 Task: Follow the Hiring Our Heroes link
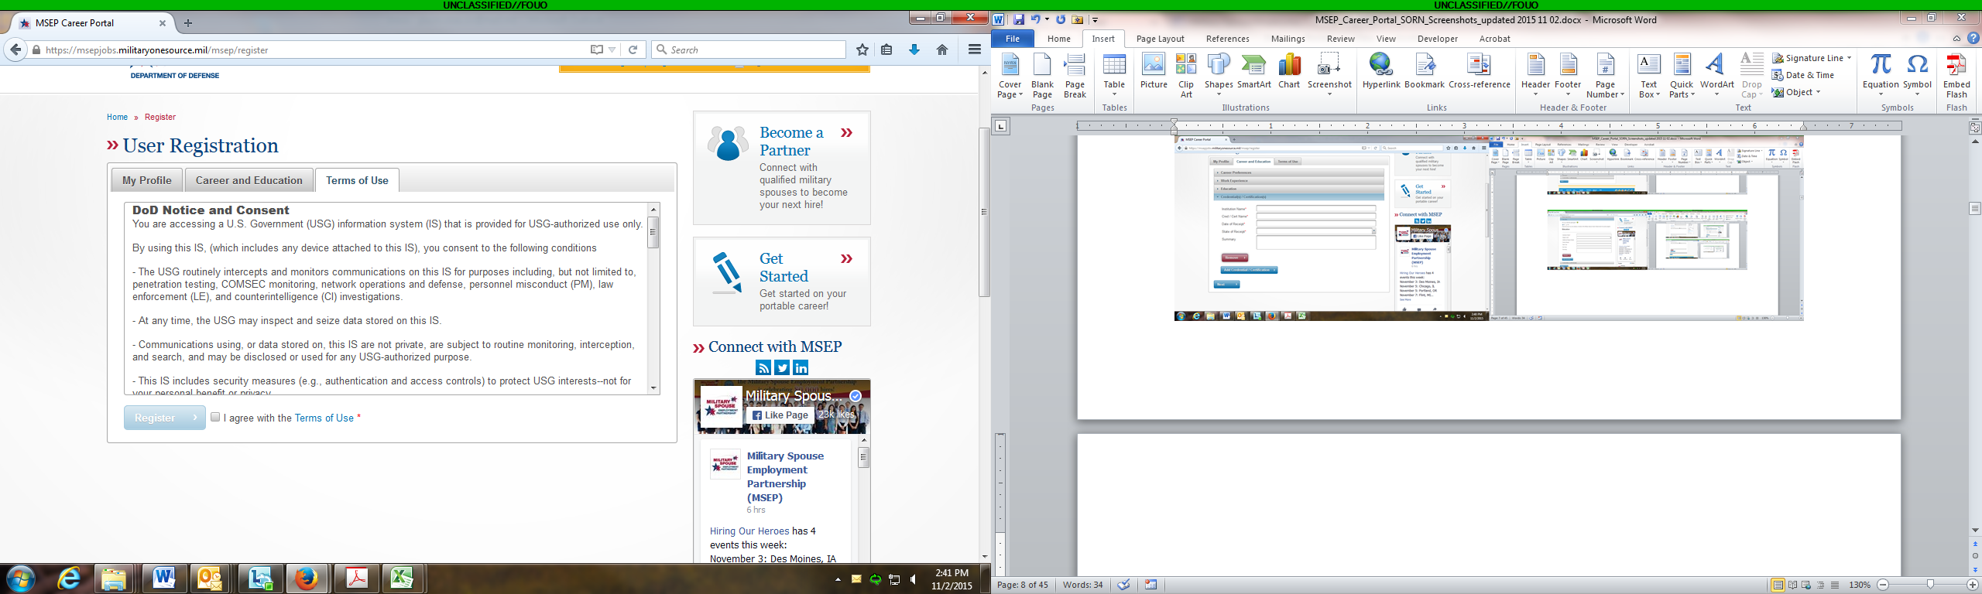pyautogui.click(x=749, y=531)
